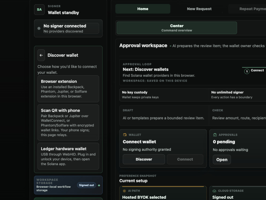Click the No unlimited signer text
Screen dimensions: 266x200
point(227,92)
